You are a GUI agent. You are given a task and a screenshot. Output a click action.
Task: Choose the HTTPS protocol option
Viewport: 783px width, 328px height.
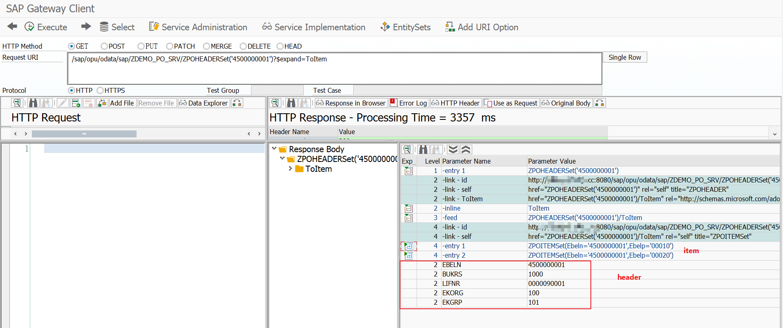tap(100, 90)
